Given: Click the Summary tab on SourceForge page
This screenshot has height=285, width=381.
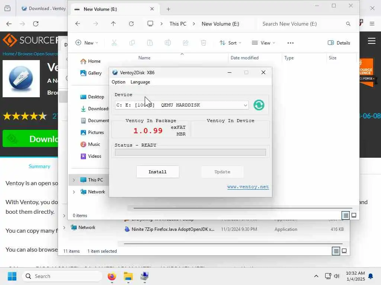Looking at the screenshot, I should (x=39, y=167).
